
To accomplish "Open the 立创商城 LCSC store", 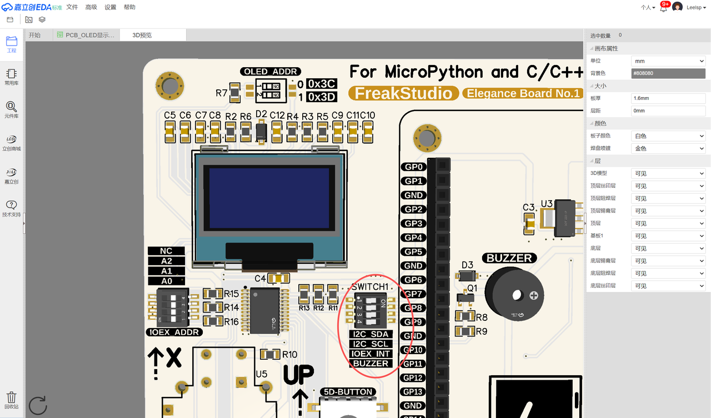I will click(12, 143).
